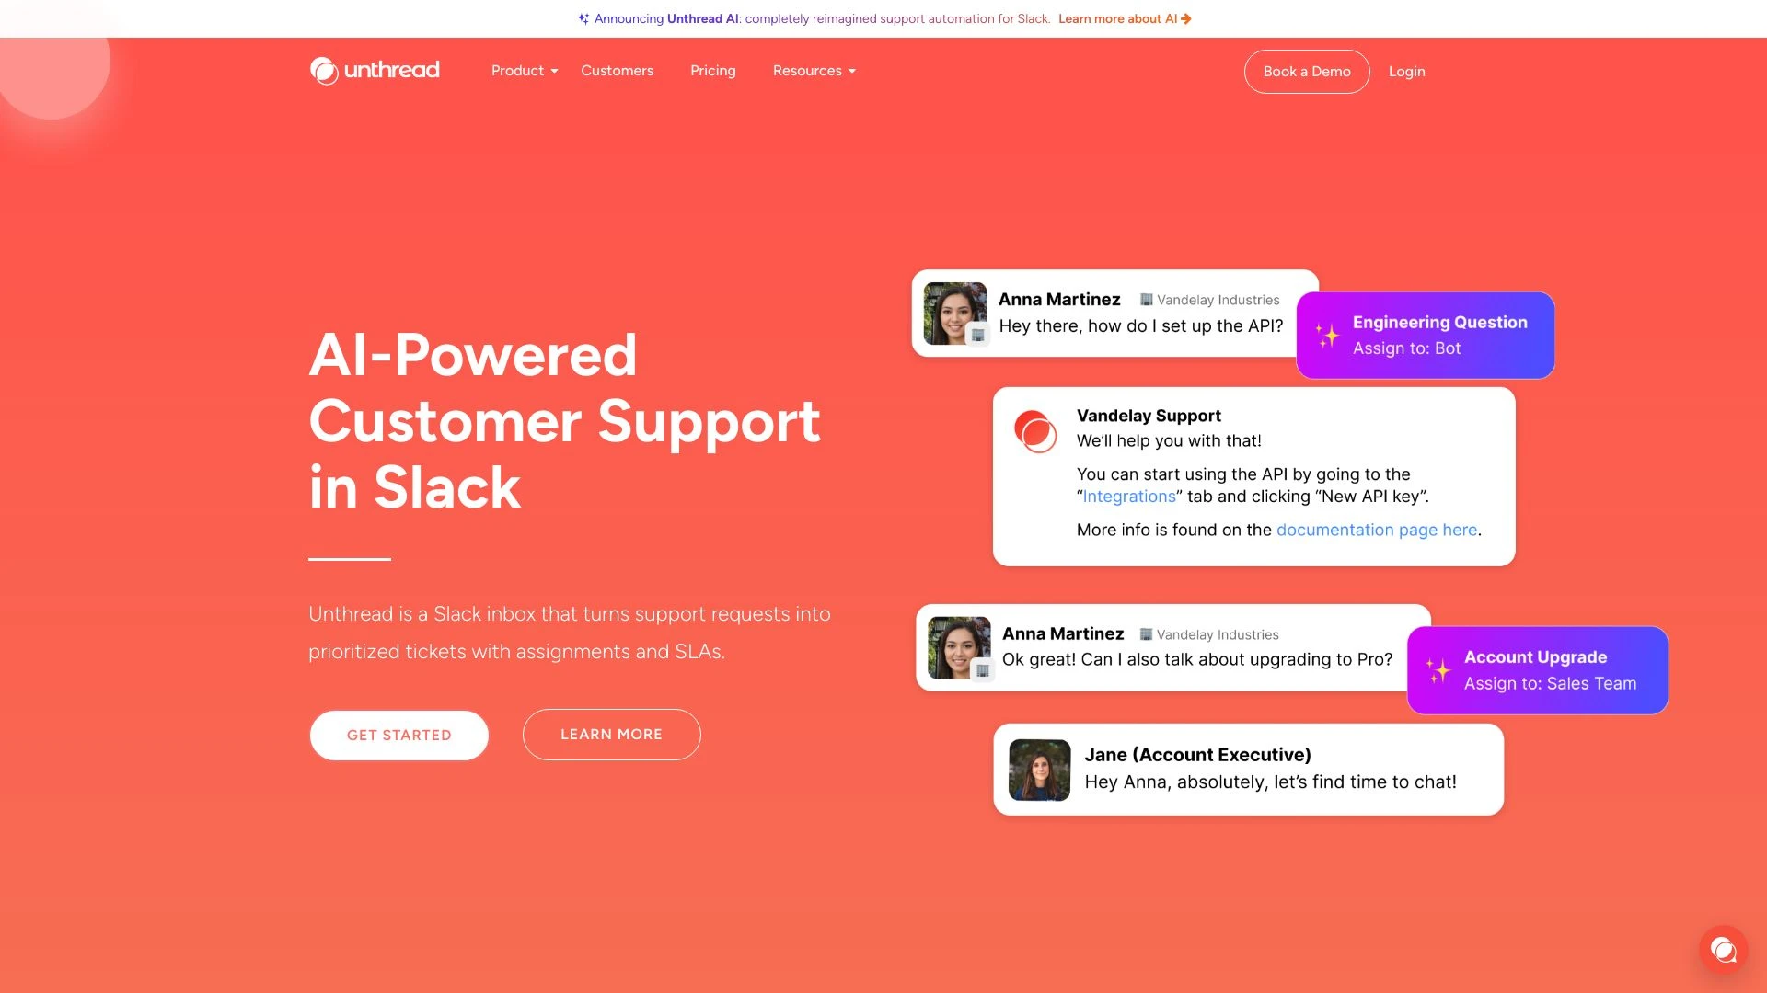1767x993 pixels.
Task: Click the documentation page here link
Action: coord(1378,530)
